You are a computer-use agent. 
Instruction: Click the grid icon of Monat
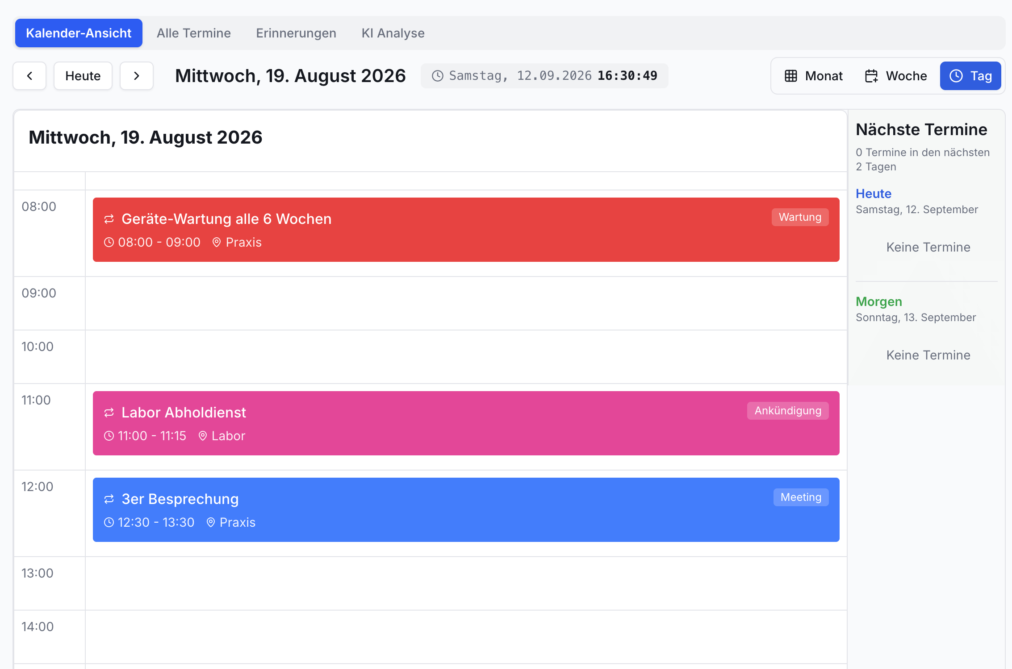(791, 76)
